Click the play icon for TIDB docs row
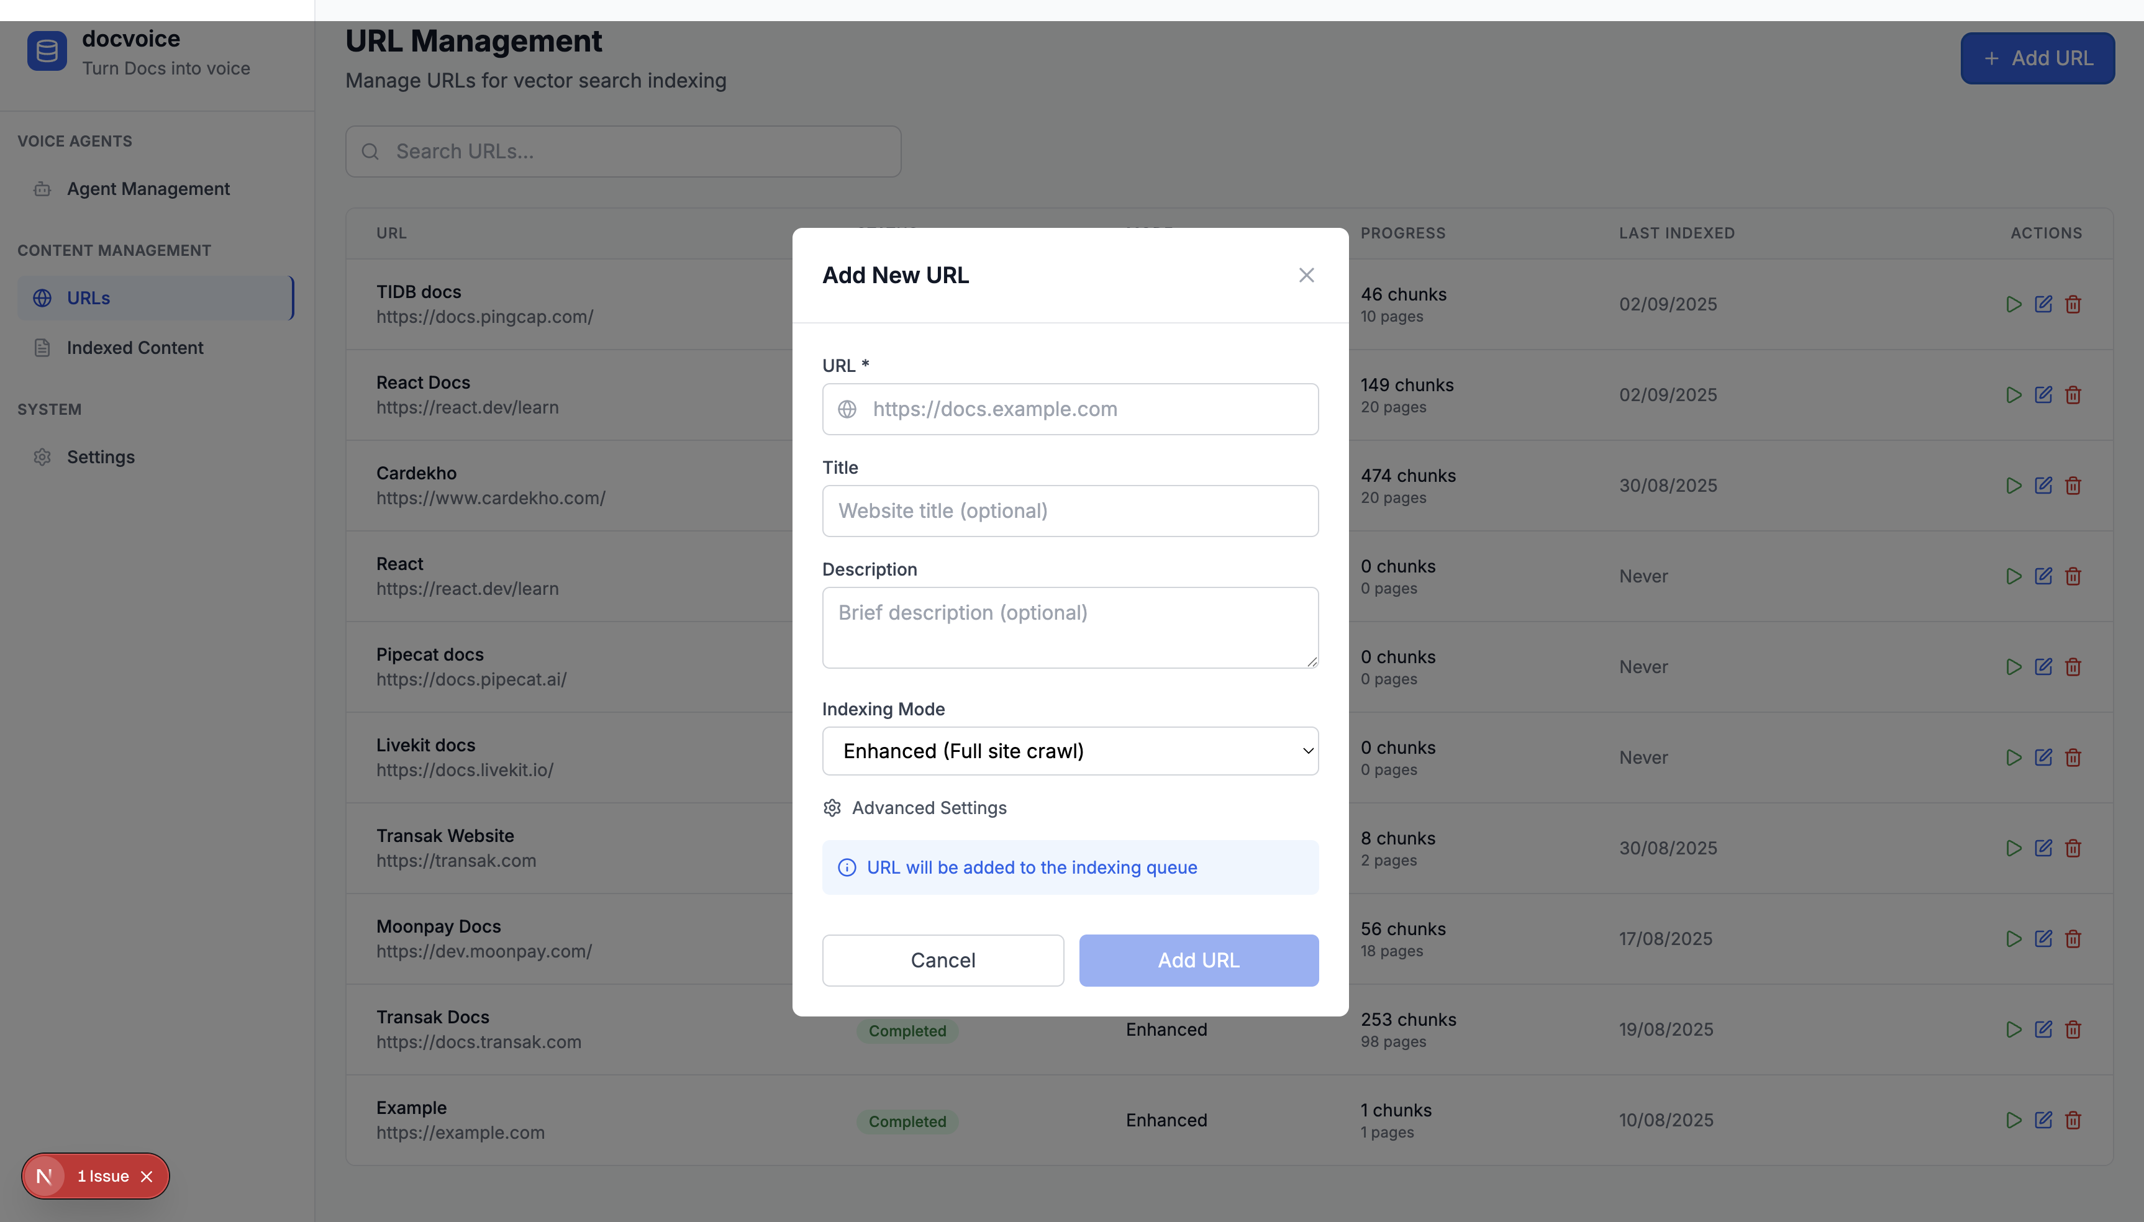Viewport: 2144px width, 1222px height. [2013, 304]
